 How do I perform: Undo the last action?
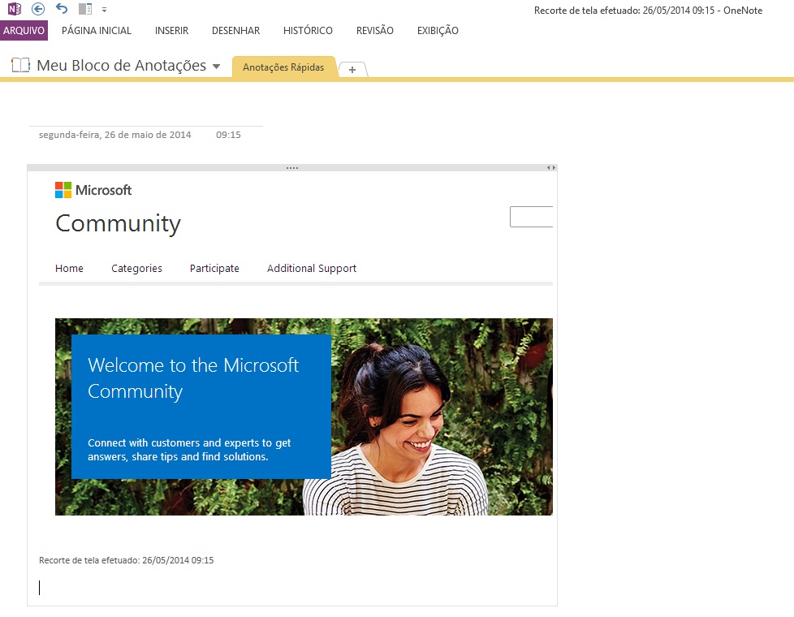pyautogui.click(x=61, y=9)
